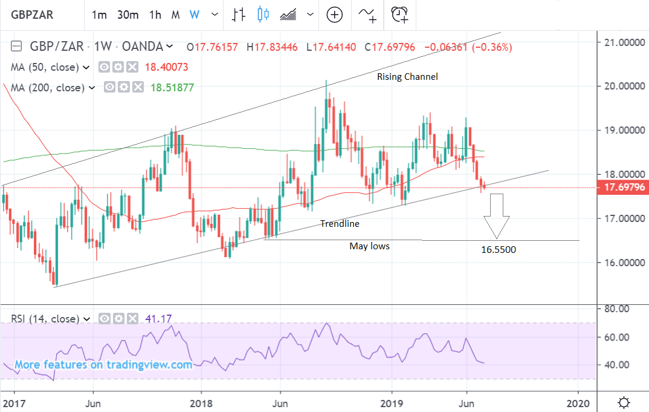649x412 pixels.
Task: Select the 30m timeframe
Action: pyautogui.click(x=128, y=15)
